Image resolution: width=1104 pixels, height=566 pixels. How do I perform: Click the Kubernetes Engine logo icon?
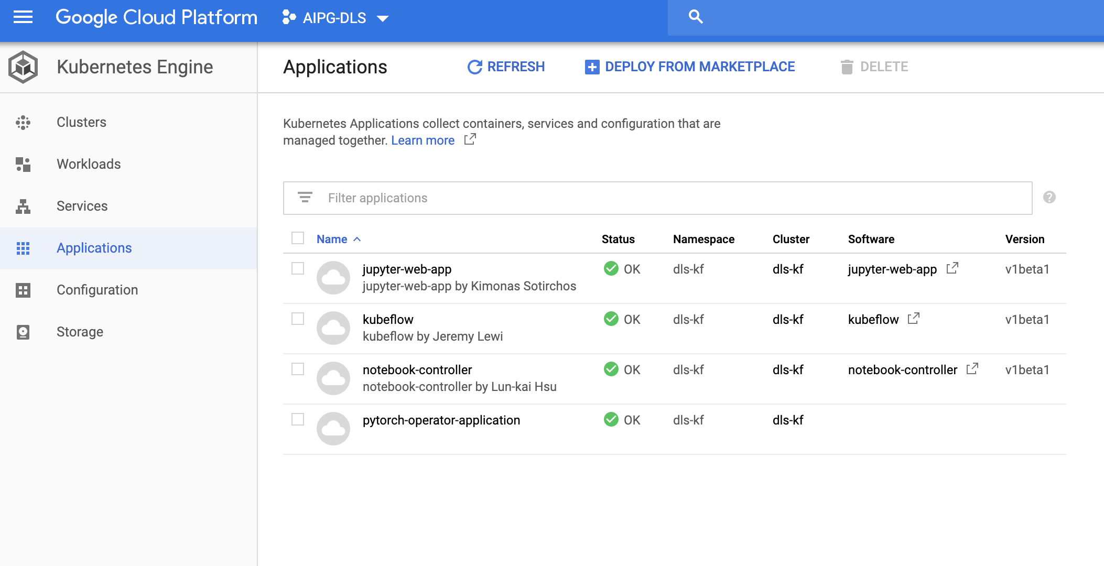23,67
